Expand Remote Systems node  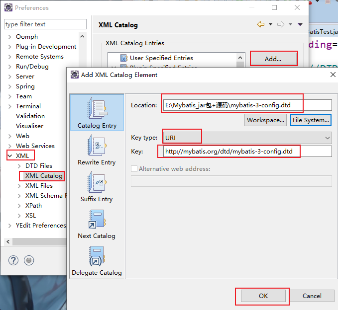click(x=9, y=57)
